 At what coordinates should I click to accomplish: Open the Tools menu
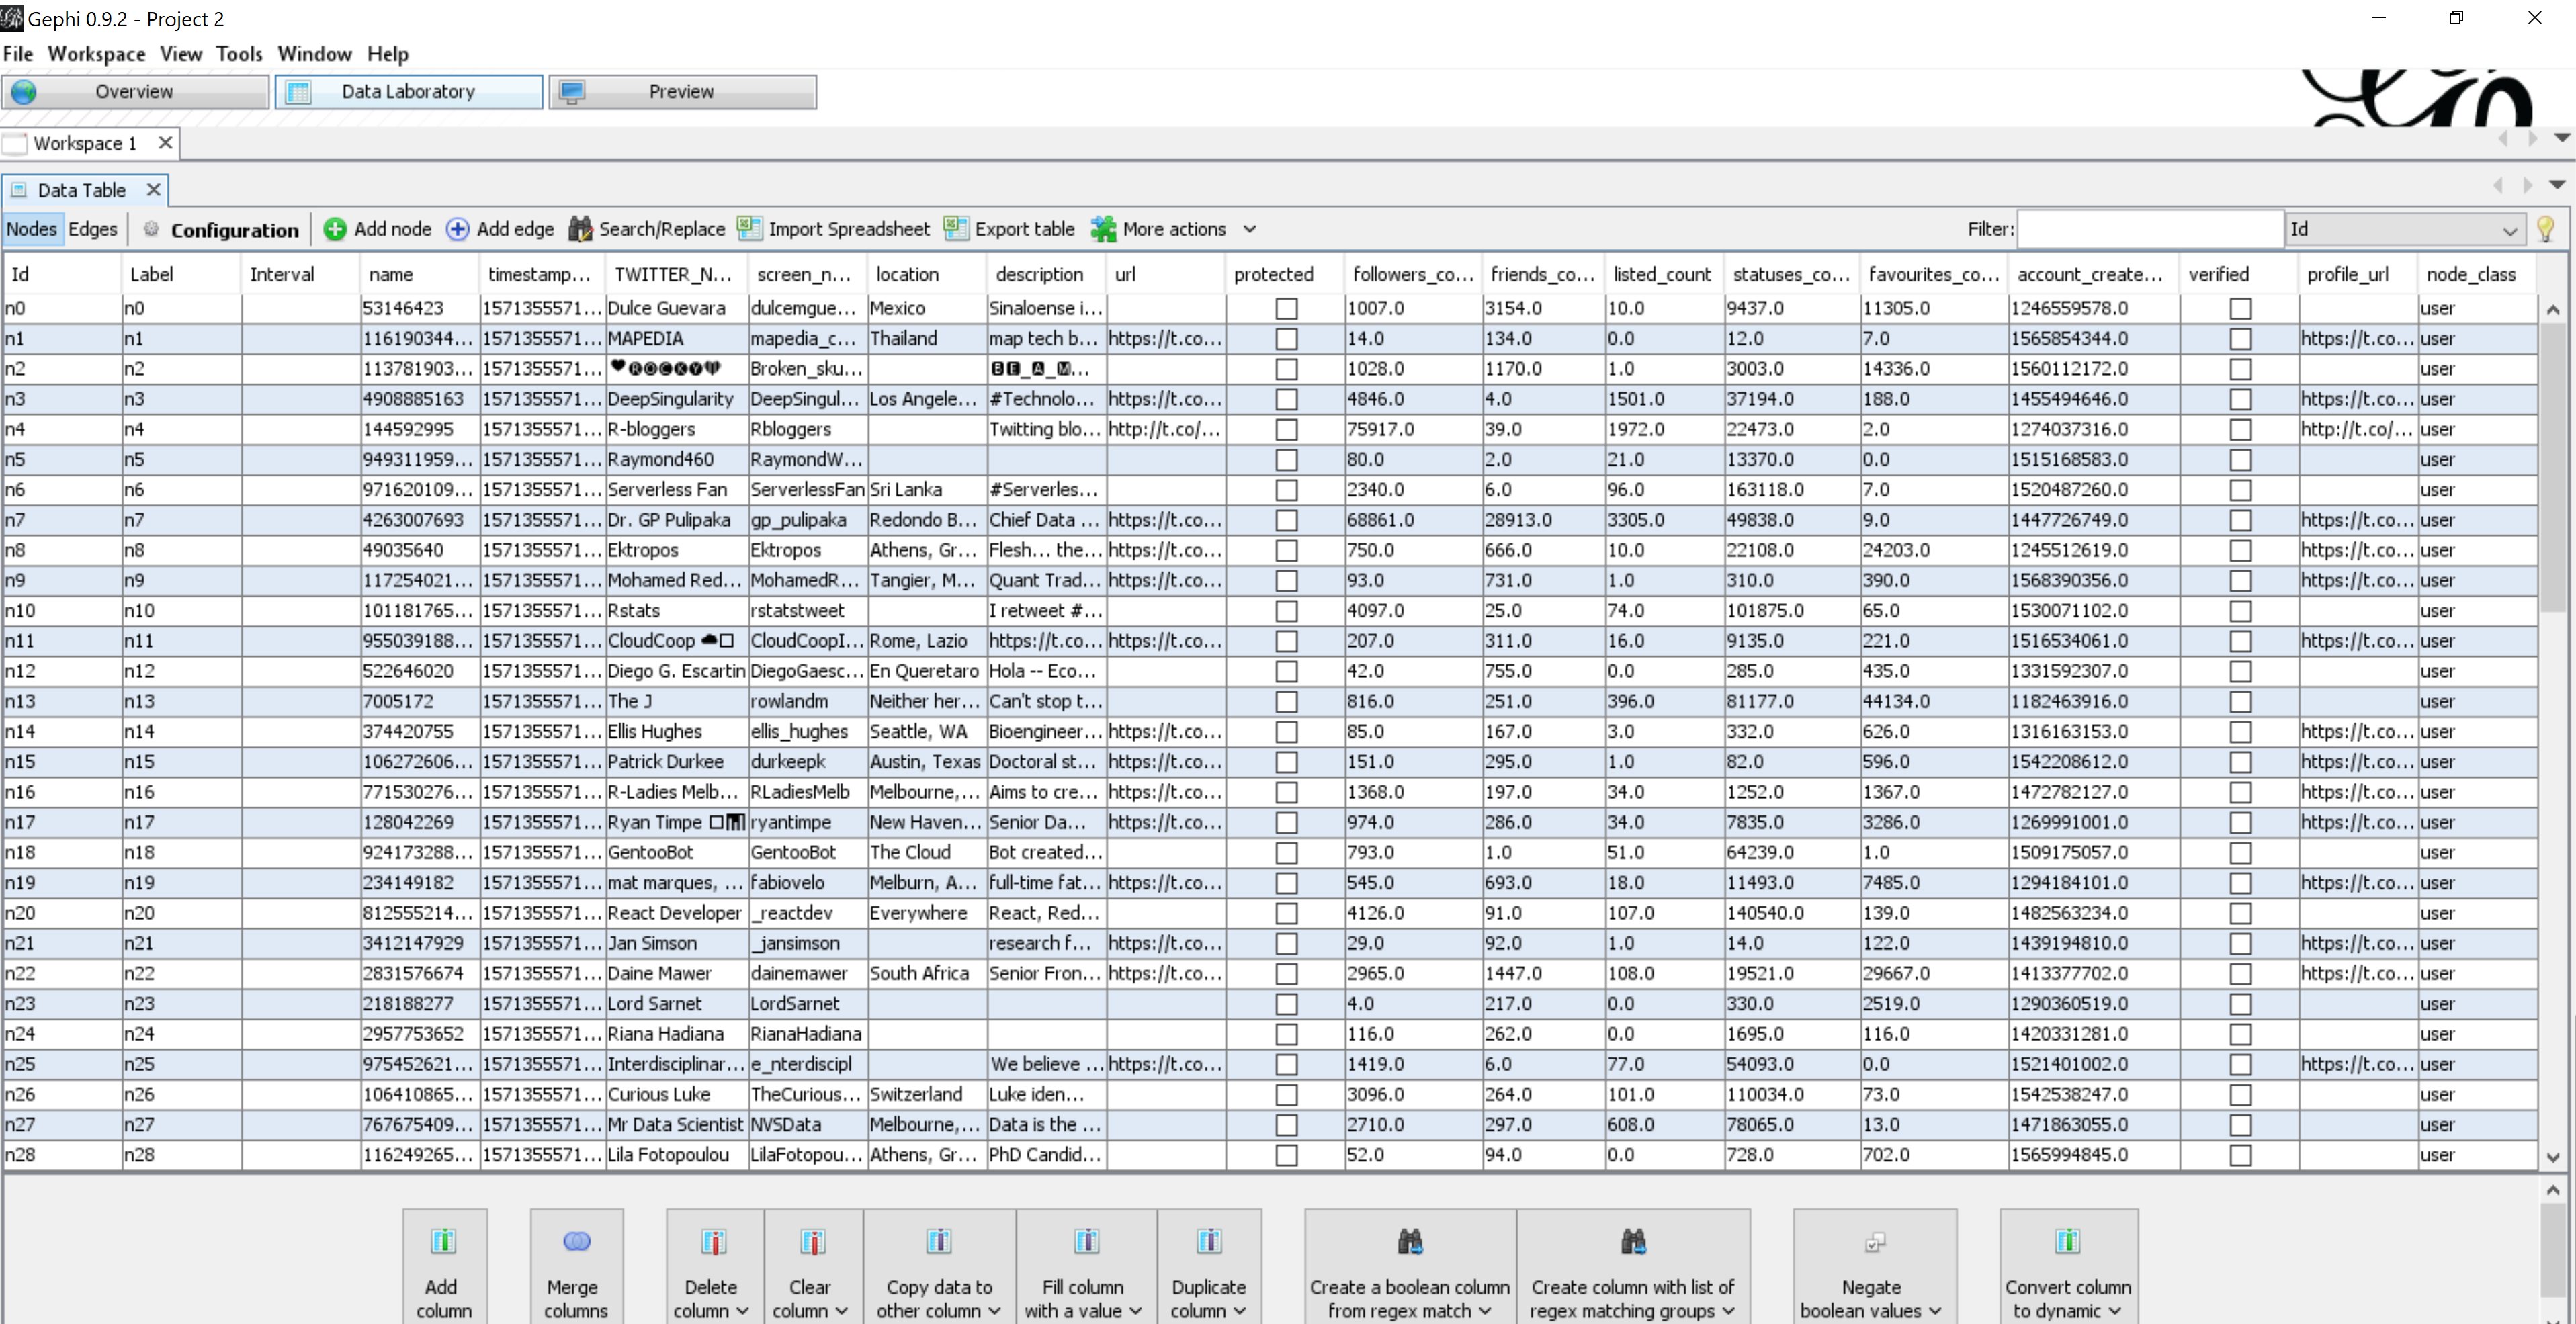coord(239,54)
